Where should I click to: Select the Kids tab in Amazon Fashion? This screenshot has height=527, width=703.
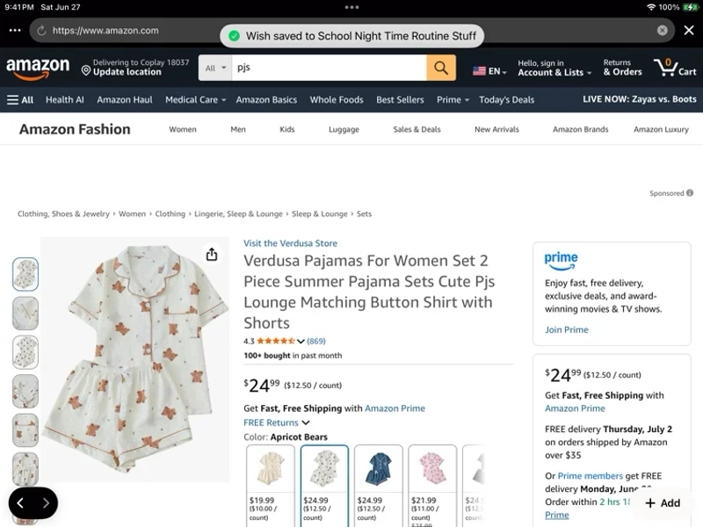(287, 129)
